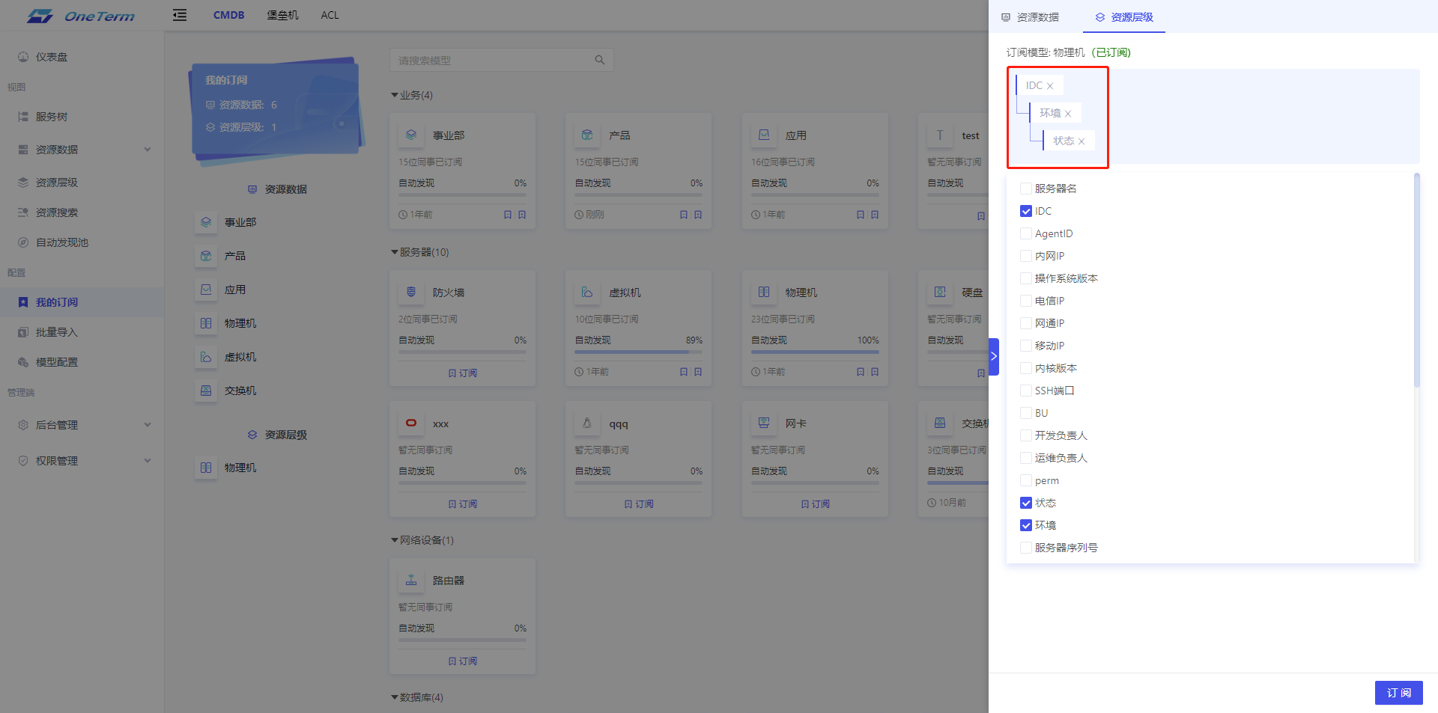Uncheck the IDC checkbox

coord(1026,211)
